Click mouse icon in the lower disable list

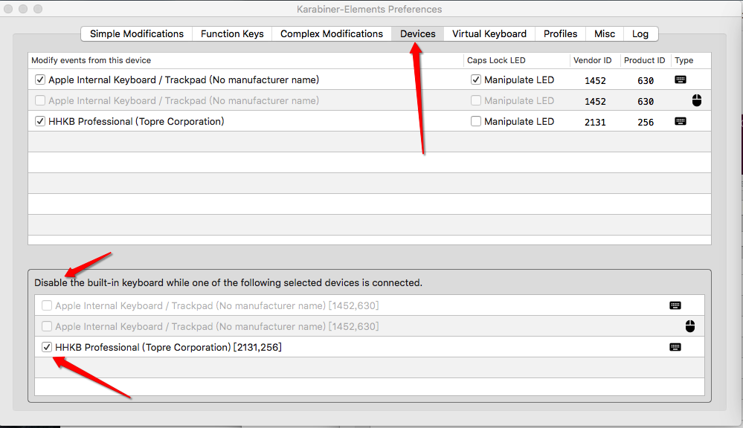pyautogui.click(x=690, y=326)
